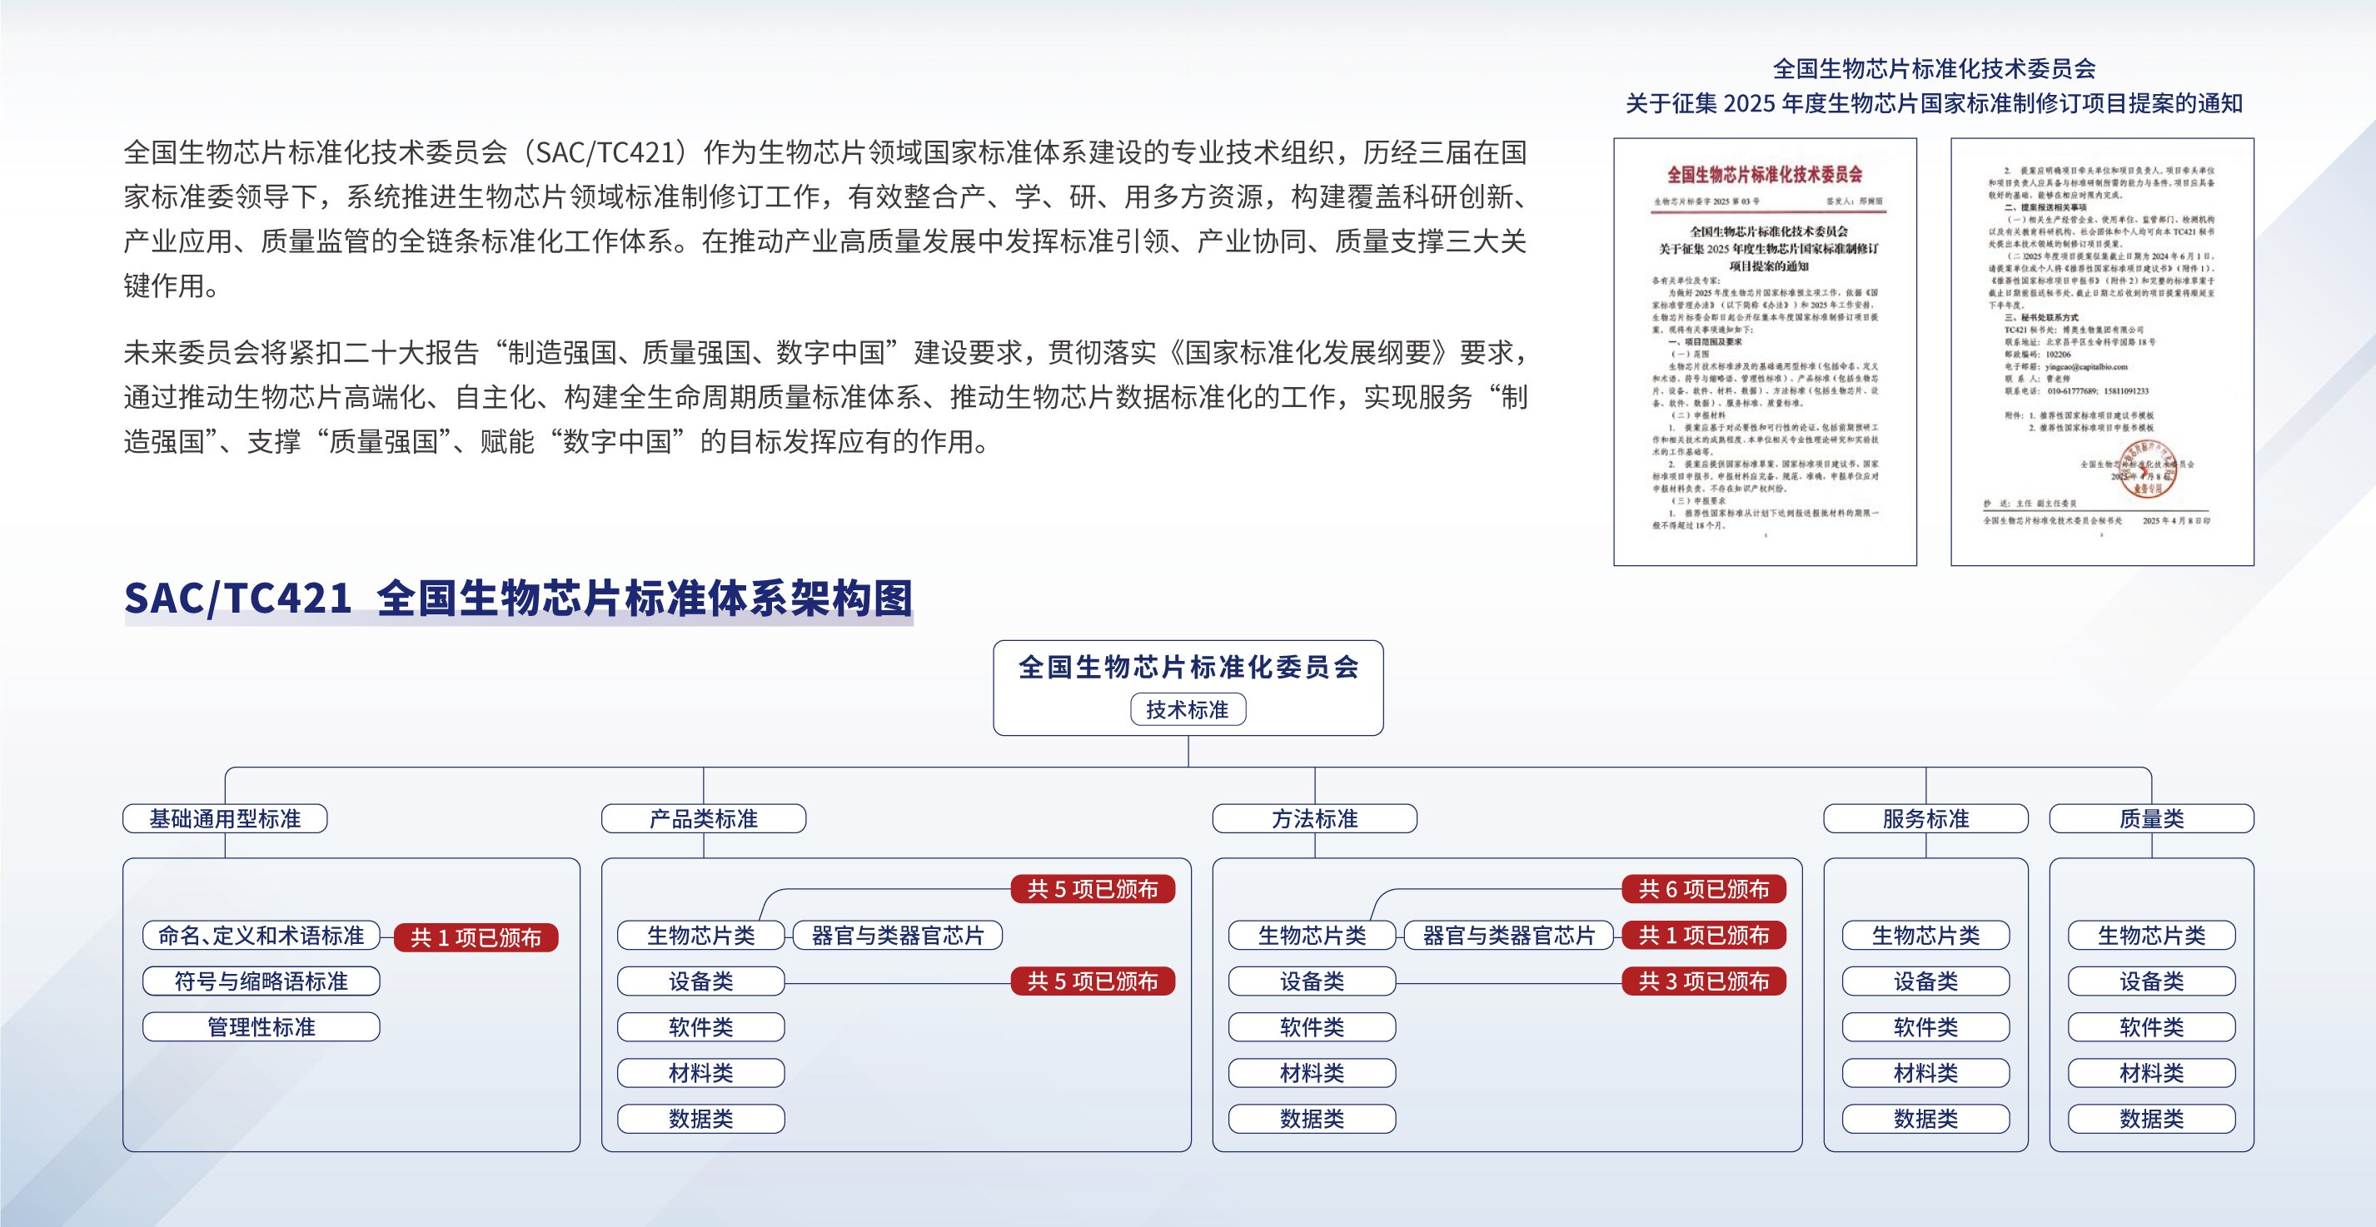Select the 质量类 category node
2376x1227 pixels.
[x=2151, y=818]
